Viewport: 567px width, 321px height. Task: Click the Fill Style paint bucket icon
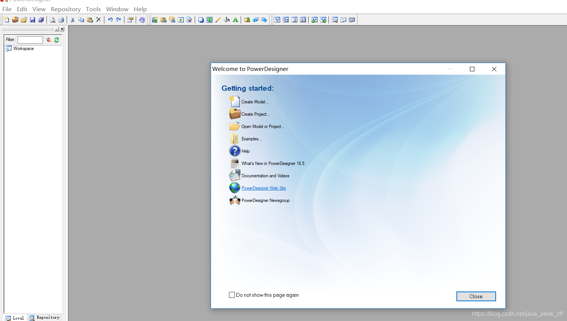227,20
